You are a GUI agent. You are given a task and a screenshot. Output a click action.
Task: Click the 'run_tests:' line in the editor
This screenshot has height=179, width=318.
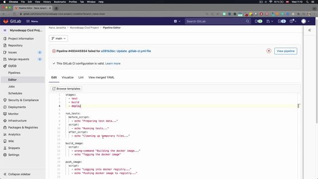coord(73,113)
